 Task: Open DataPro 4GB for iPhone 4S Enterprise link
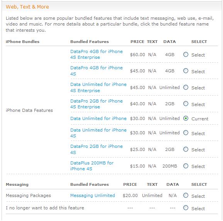tap(96, 54)
